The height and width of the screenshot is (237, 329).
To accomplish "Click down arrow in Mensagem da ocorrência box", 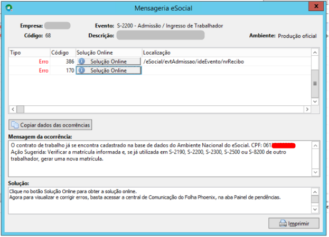I will (315, 172).
